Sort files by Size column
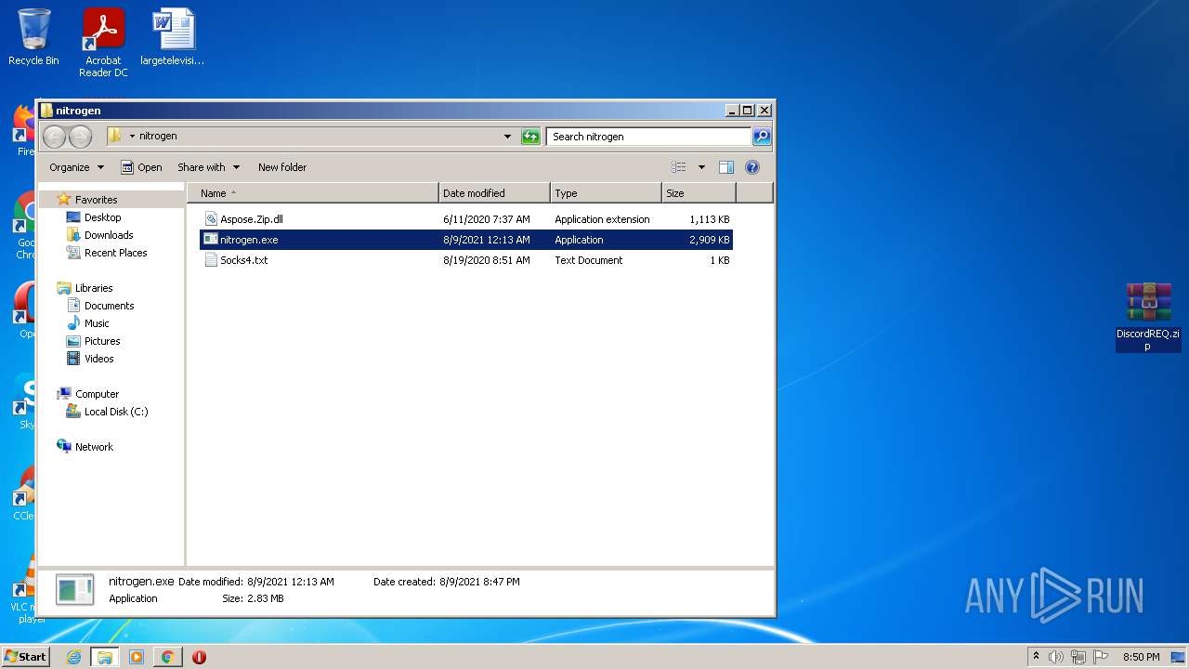This screenshot has width=1189, height=669. [x=699, y=193]
